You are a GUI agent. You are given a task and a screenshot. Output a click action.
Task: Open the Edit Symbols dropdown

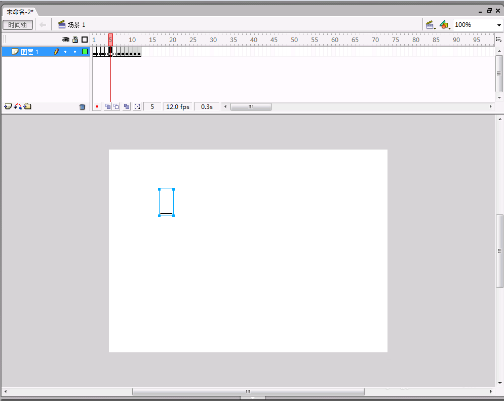point(445,25)
